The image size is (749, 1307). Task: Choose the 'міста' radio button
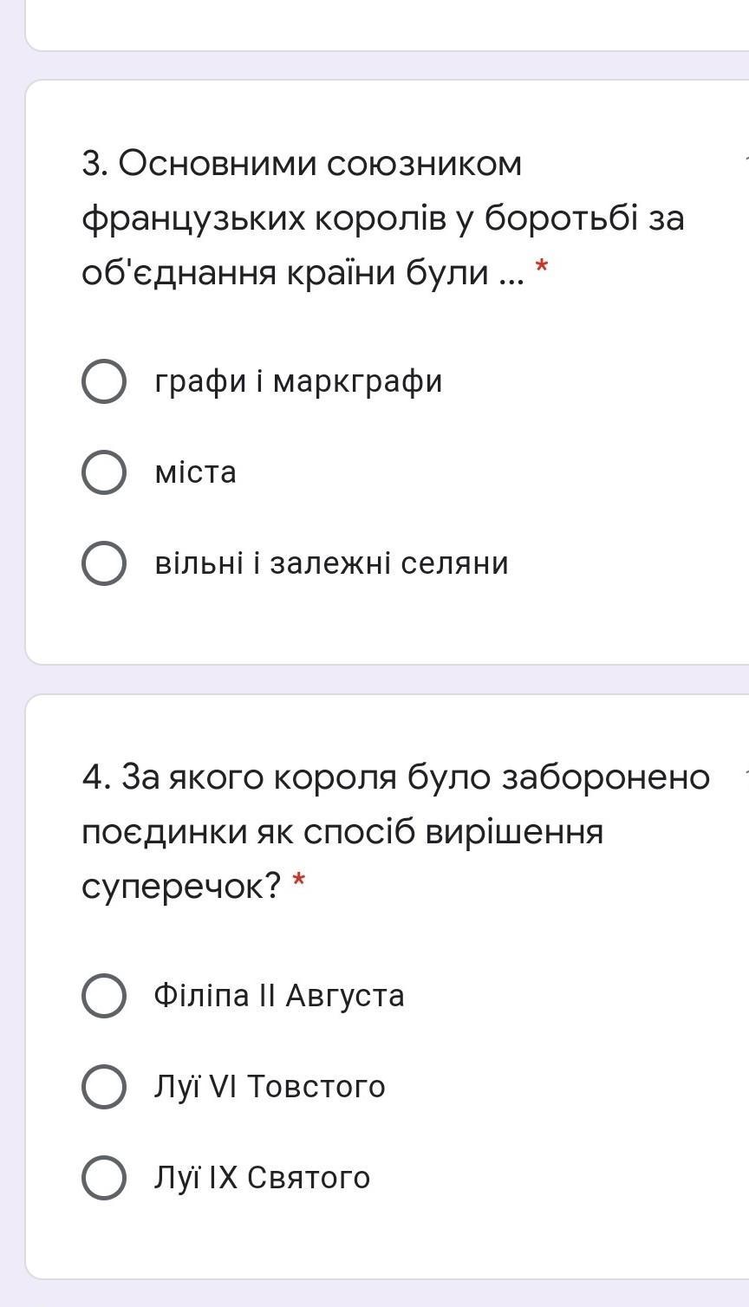point(104,472)
